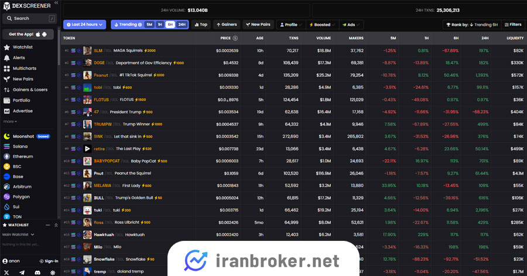Image resolution: width=527 pixels, height=276 pixels.
Task: Open the Last 24 hours dropdown
Action: 85,25
